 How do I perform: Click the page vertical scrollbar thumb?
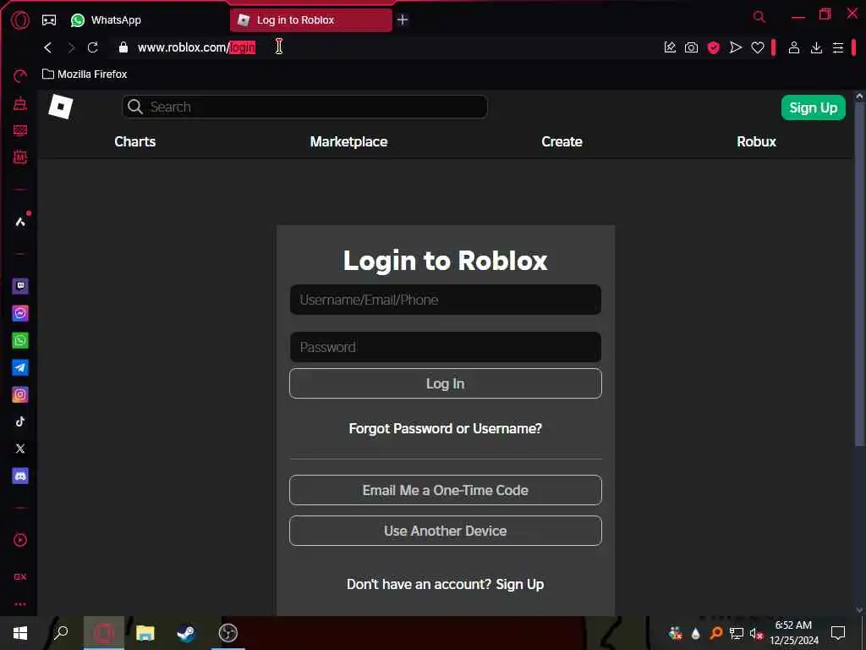[859, 274]
